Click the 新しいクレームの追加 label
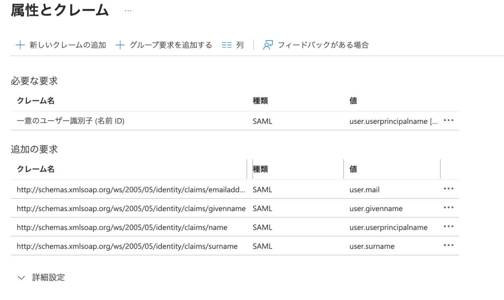This screenshot has height=300, width=504. tap(68, 45)
